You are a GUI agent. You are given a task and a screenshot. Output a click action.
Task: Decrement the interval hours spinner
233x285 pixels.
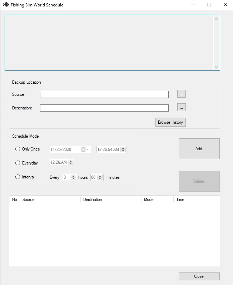[x=73, y=178]
